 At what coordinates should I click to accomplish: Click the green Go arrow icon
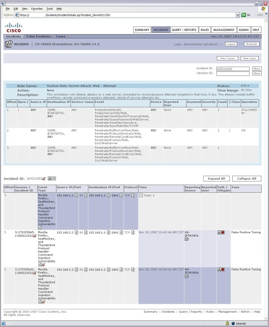(243, 15)
